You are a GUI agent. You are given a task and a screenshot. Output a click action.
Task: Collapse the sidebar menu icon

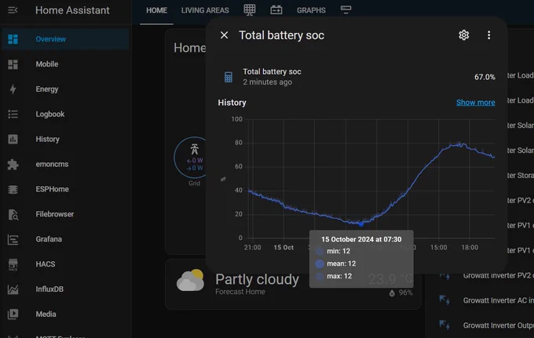13,10
